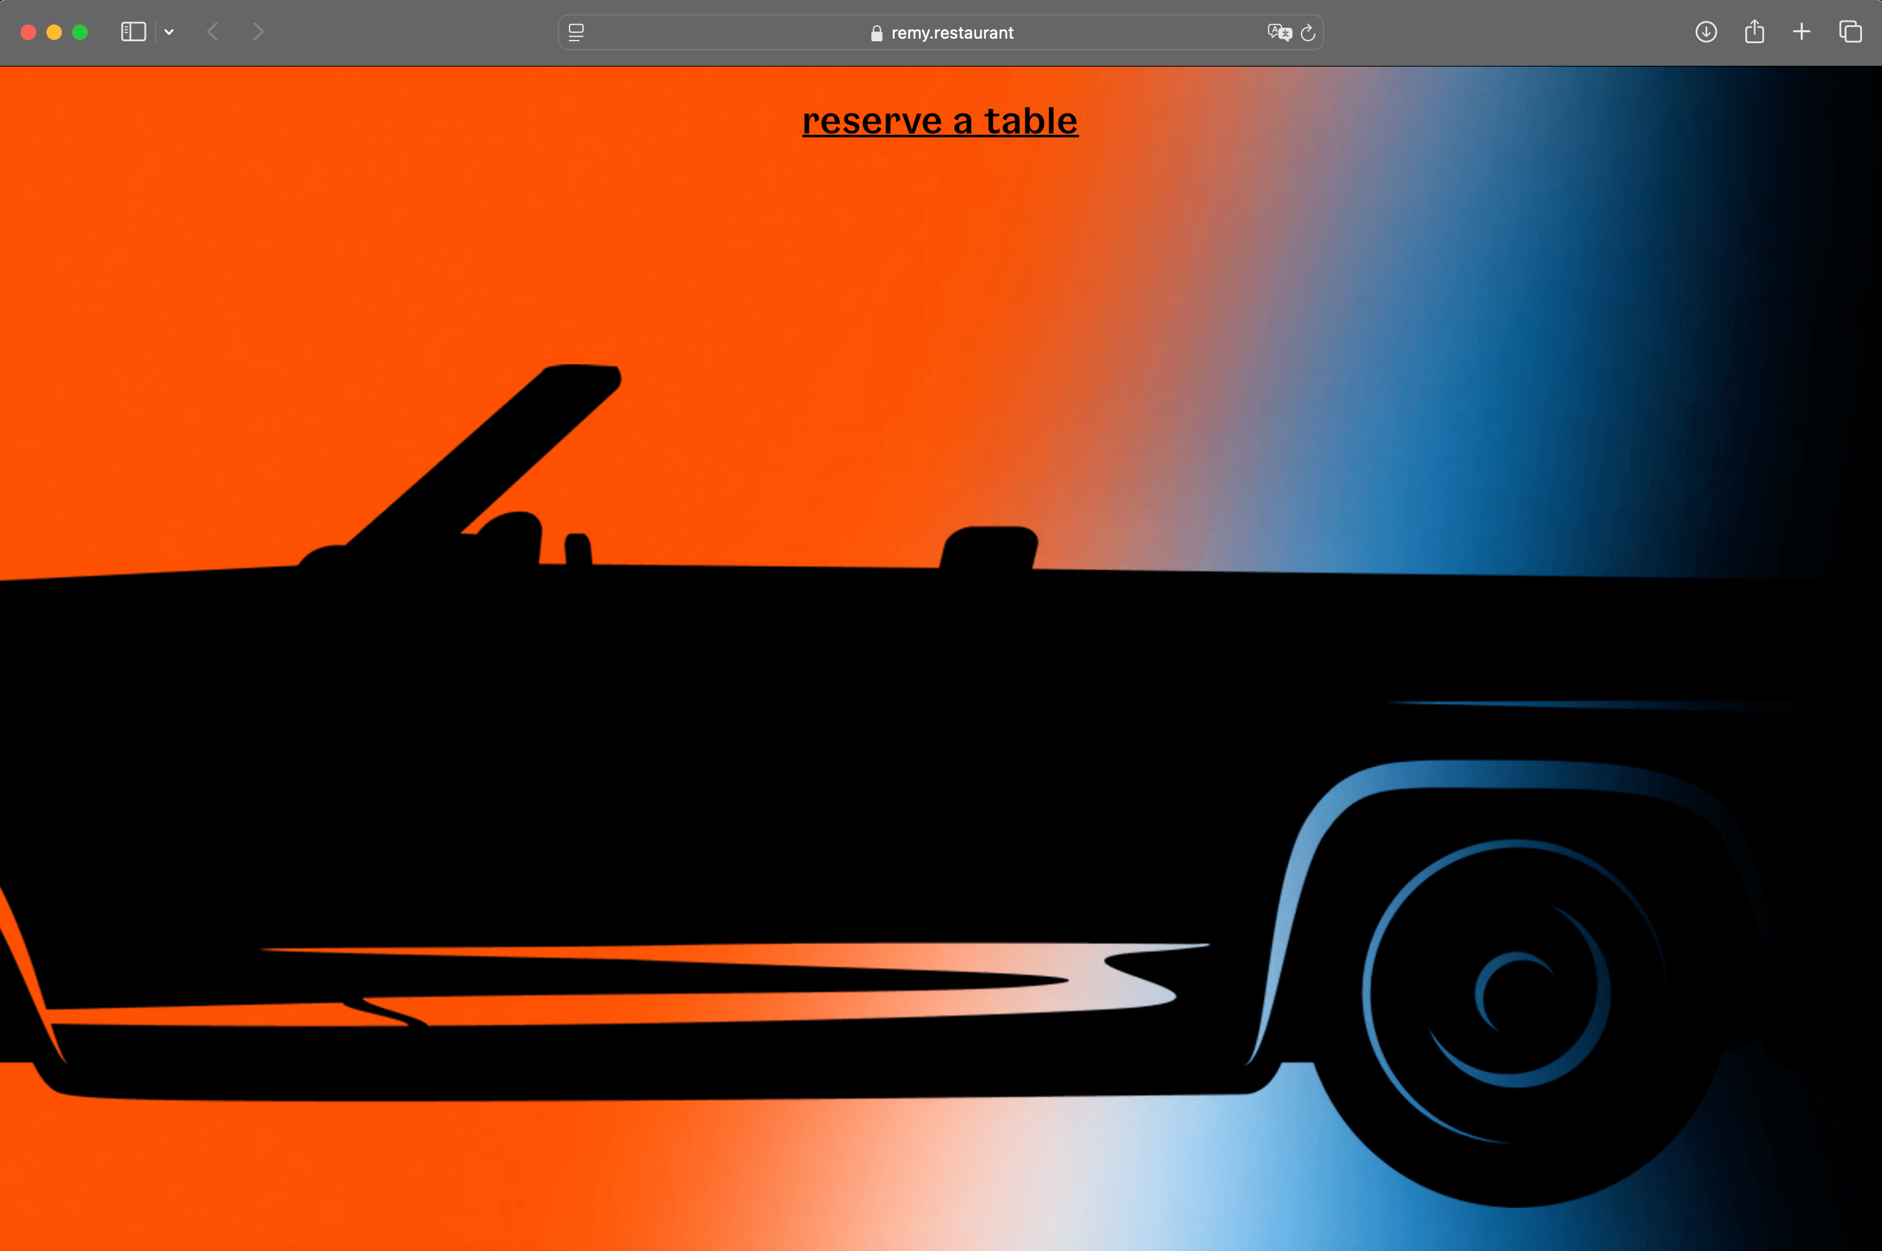This screenshot has height=1251, width=1882.
Task: Enter full screen with the green button
Action: [x=80, y=32]
